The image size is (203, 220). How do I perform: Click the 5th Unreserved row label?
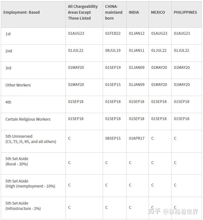[x=31, y=139]
